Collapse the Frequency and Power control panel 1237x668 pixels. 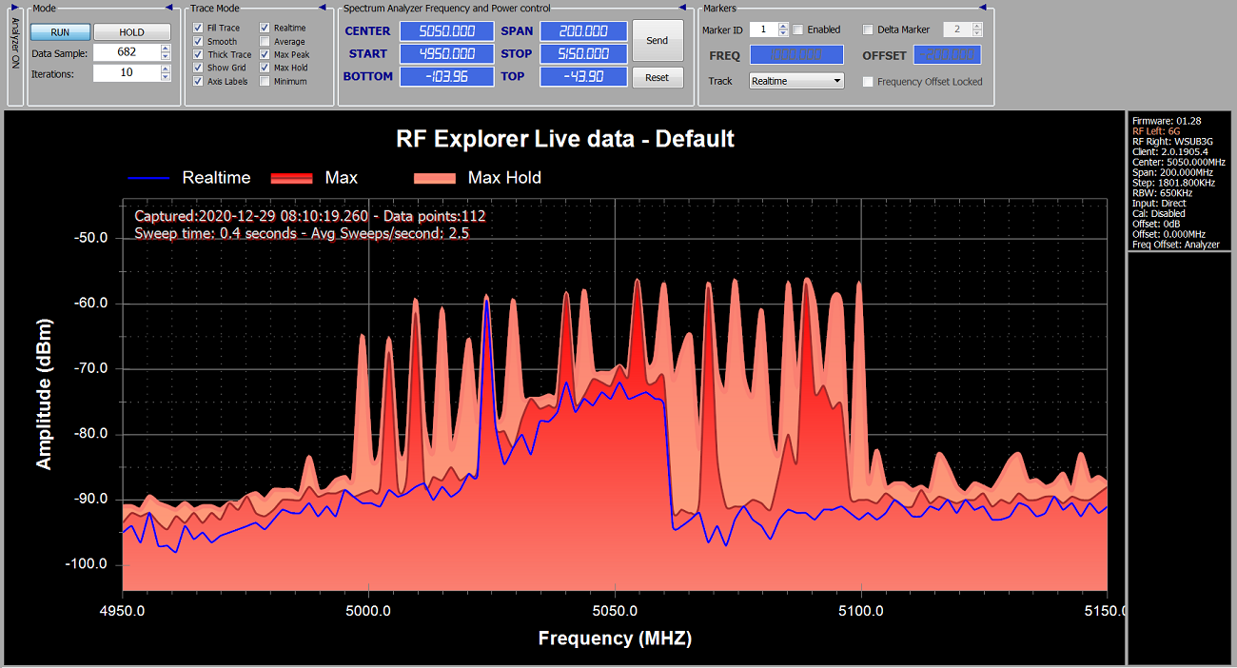(687, 9)
